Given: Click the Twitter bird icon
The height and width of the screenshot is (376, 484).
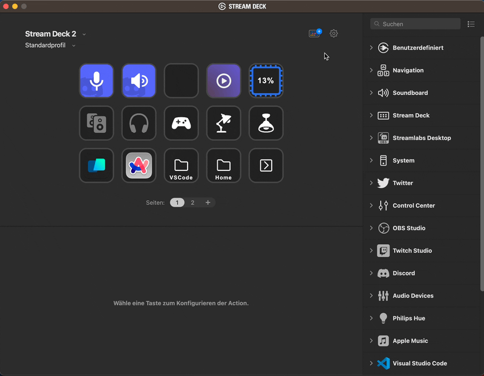Looking at the screenshot, I should [x=384, y=183].
